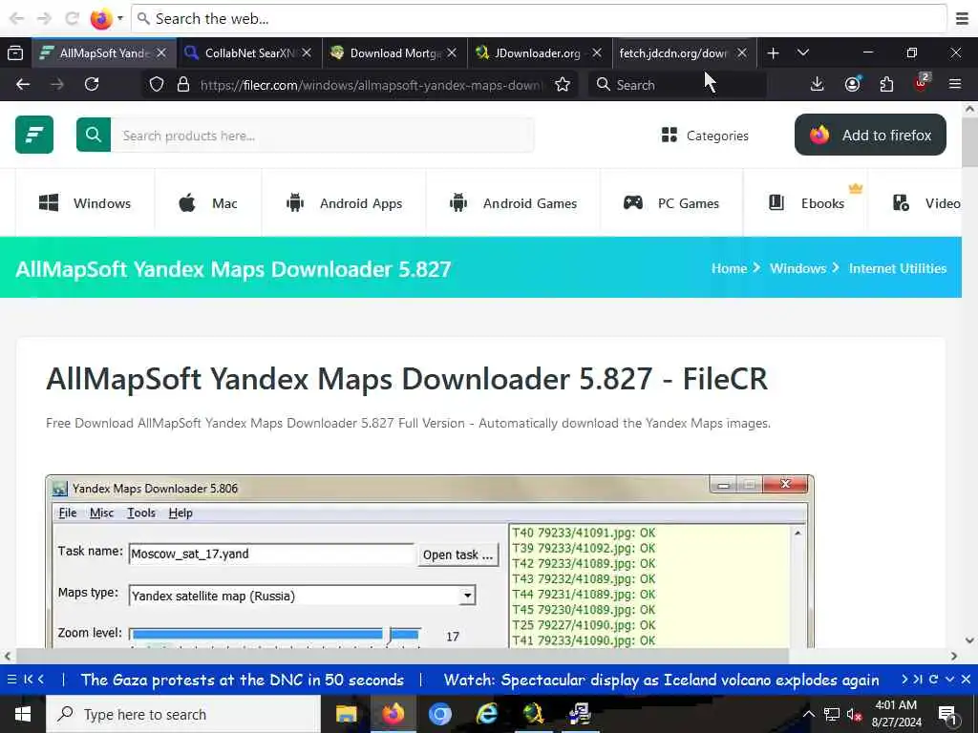Image resolution: width=978 pixels, height=733 pixels.
Task: Open the Firefox application menu
Action: 955,84
